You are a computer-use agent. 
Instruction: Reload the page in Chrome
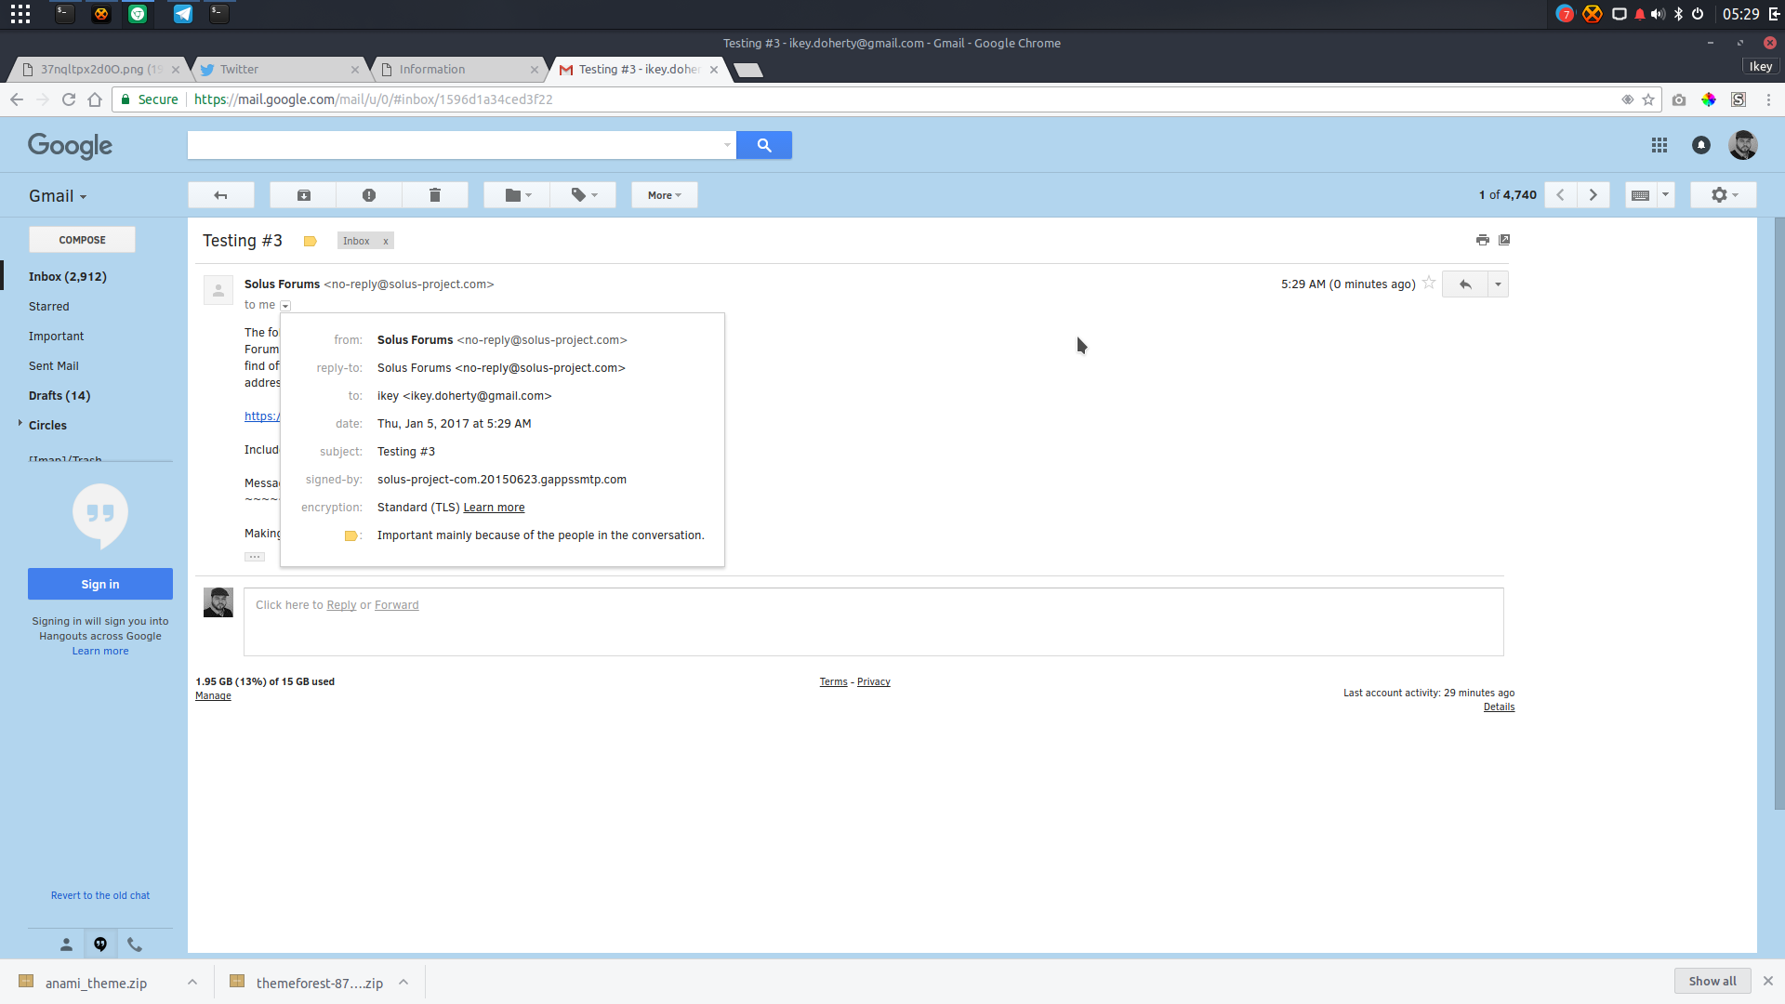[69, 99]
